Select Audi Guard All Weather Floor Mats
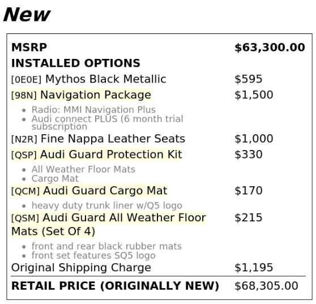Image resolution: width=316 pixels, height=304 pixels. (x=108, y=224)
